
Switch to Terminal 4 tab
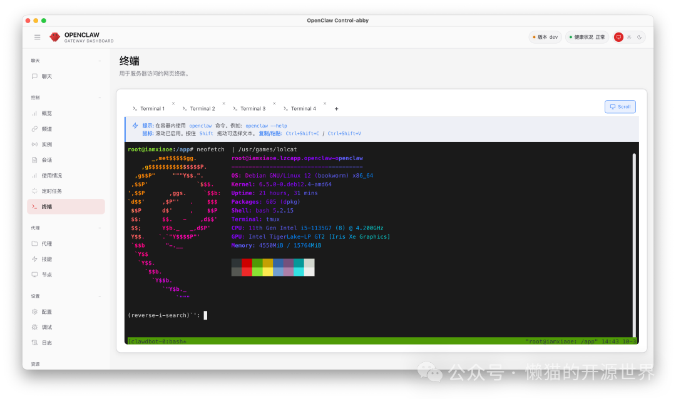303,109
